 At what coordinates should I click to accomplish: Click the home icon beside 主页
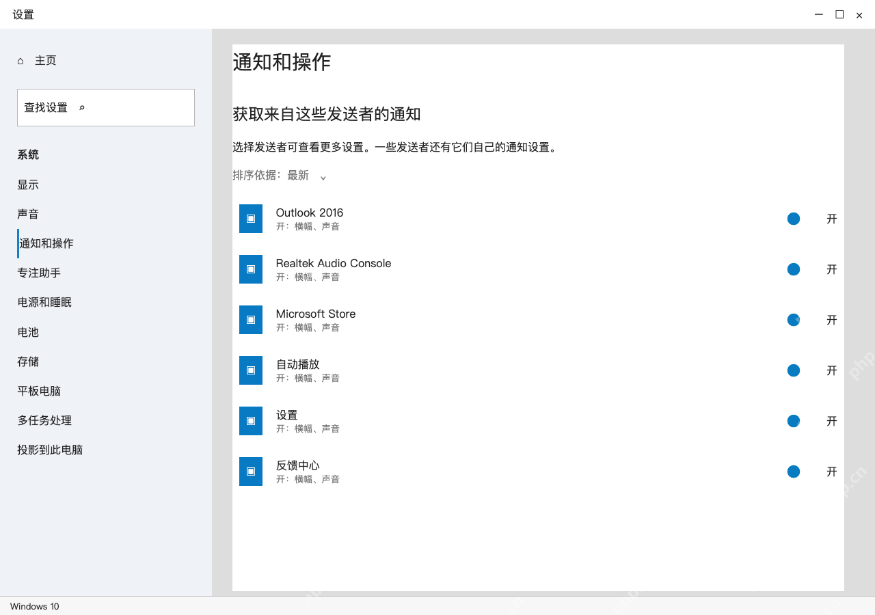[x=21, y=61]
